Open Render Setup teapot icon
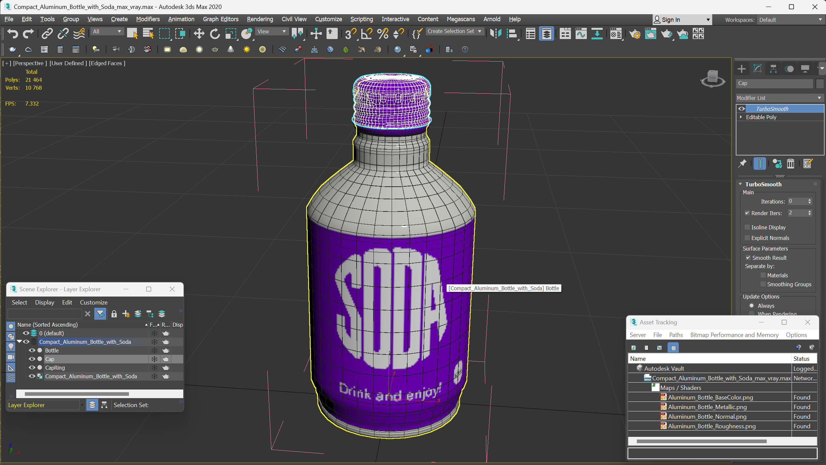Screen dimensions: 826x465 click(x=635, y=33)
